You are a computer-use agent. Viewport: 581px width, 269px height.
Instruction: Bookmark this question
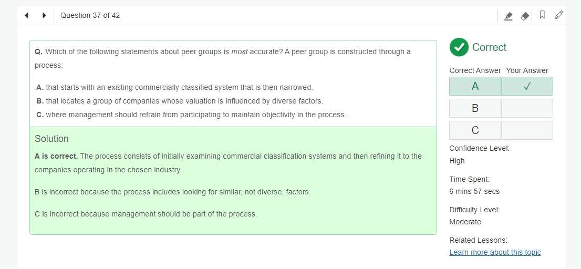[x=542, y=15]
